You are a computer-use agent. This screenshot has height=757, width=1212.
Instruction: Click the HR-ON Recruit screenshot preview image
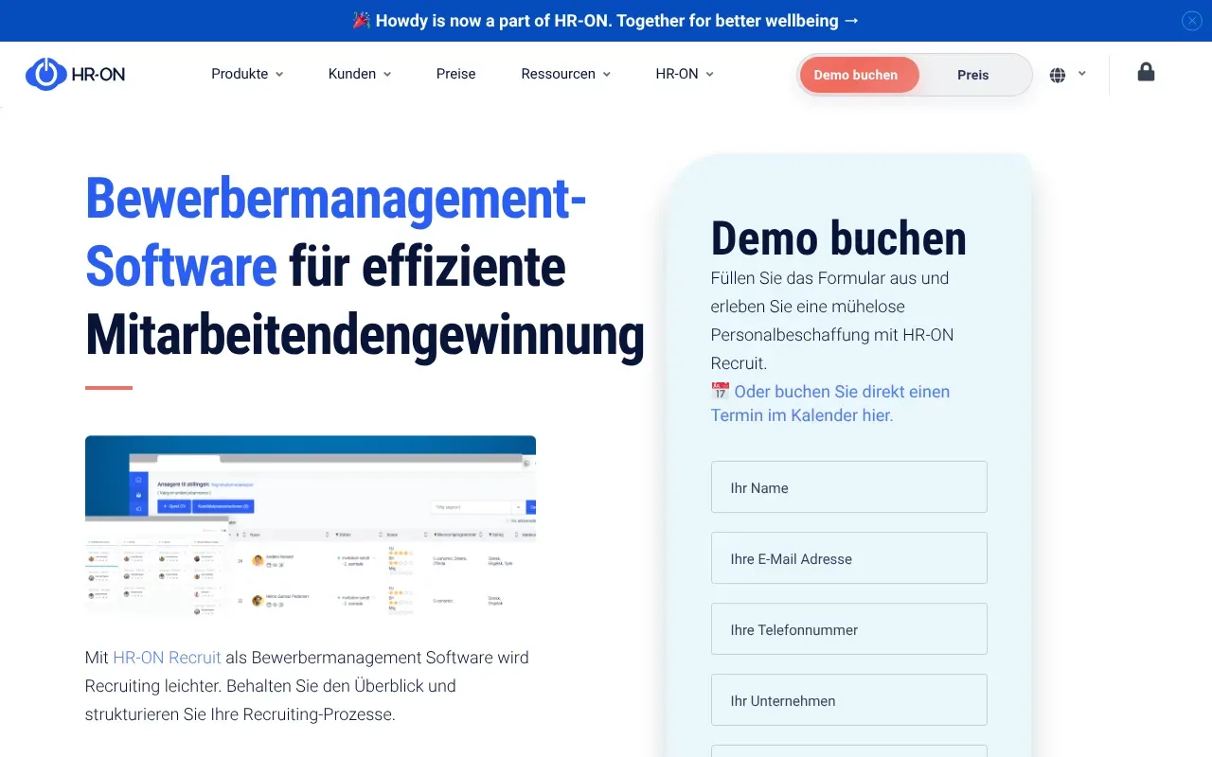tap(311, 527)
